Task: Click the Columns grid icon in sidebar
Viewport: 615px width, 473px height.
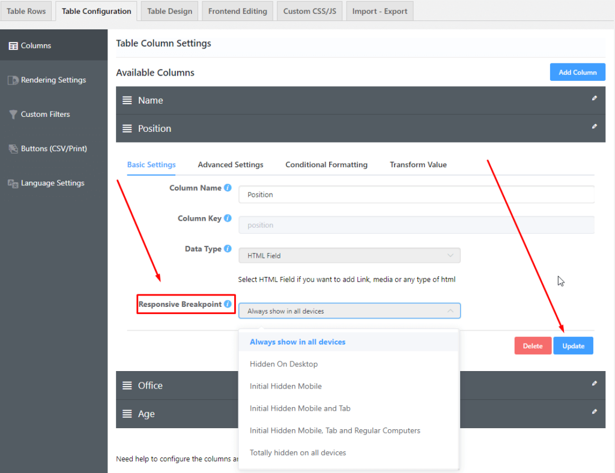Action: tap(13, 44)
